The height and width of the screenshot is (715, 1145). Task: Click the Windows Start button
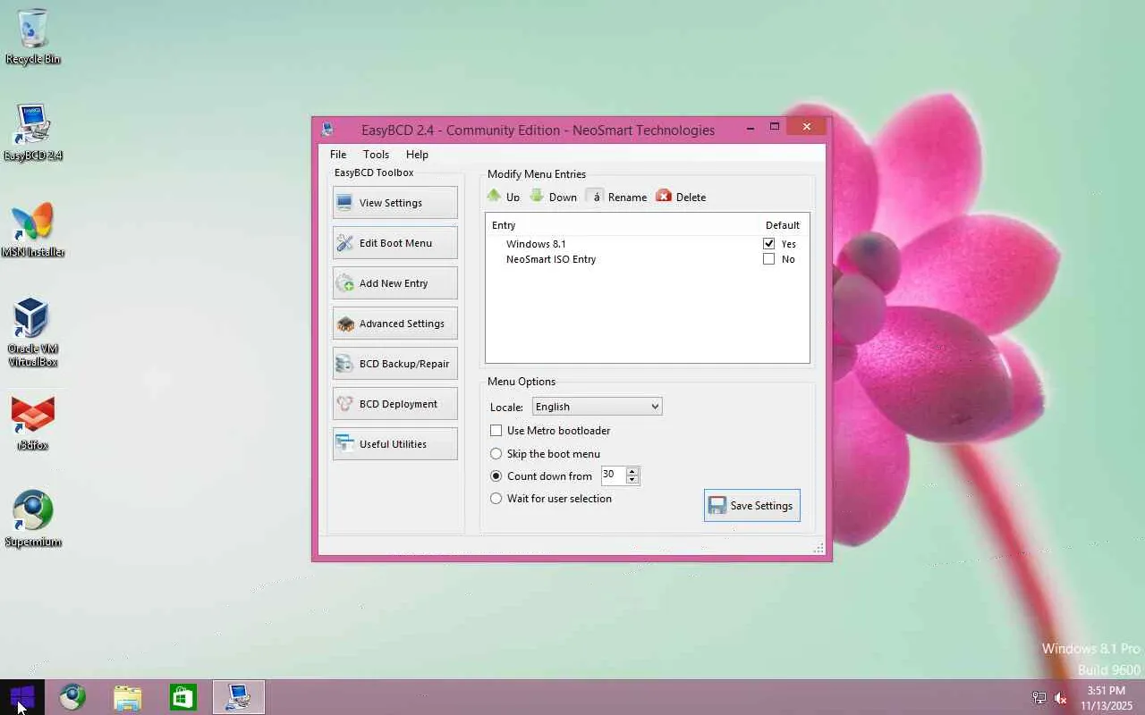21,697
